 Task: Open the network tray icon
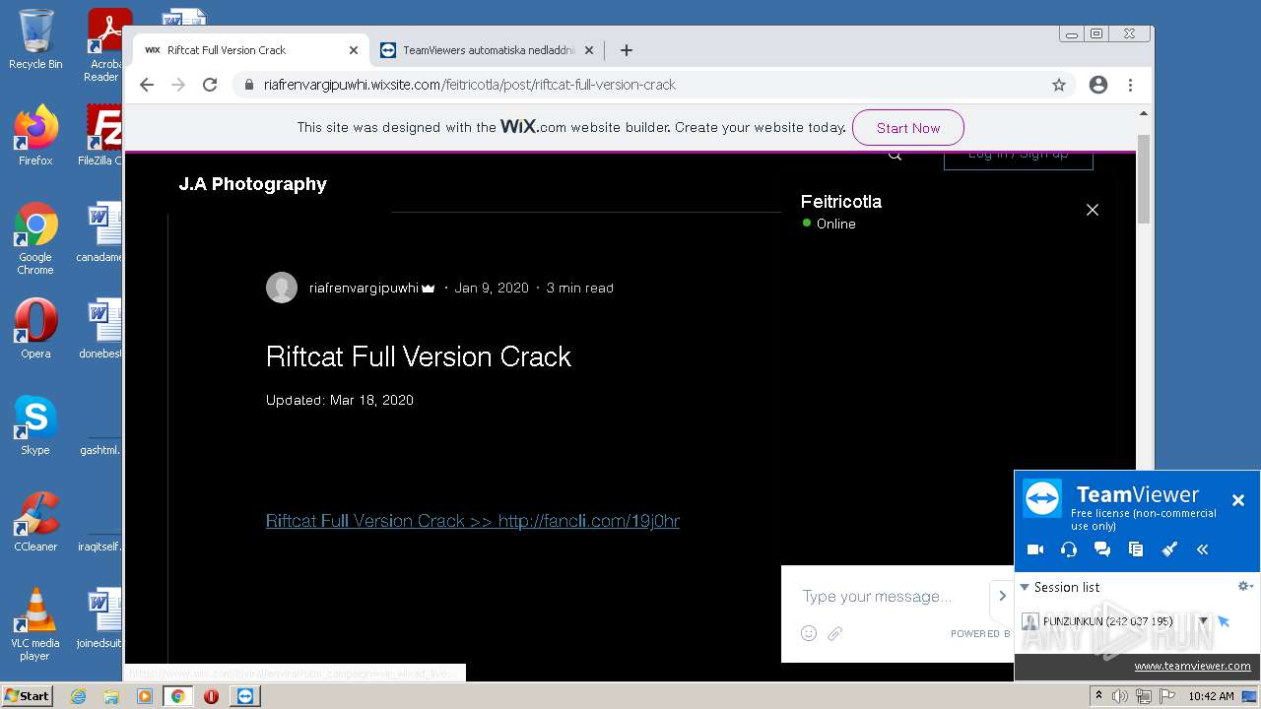(1144, 696)
